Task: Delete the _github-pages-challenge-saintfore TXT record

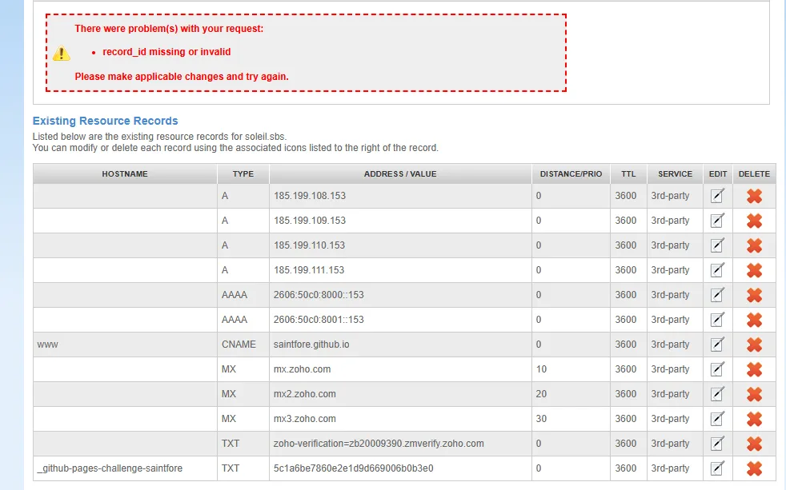Action: pos(754,468)
